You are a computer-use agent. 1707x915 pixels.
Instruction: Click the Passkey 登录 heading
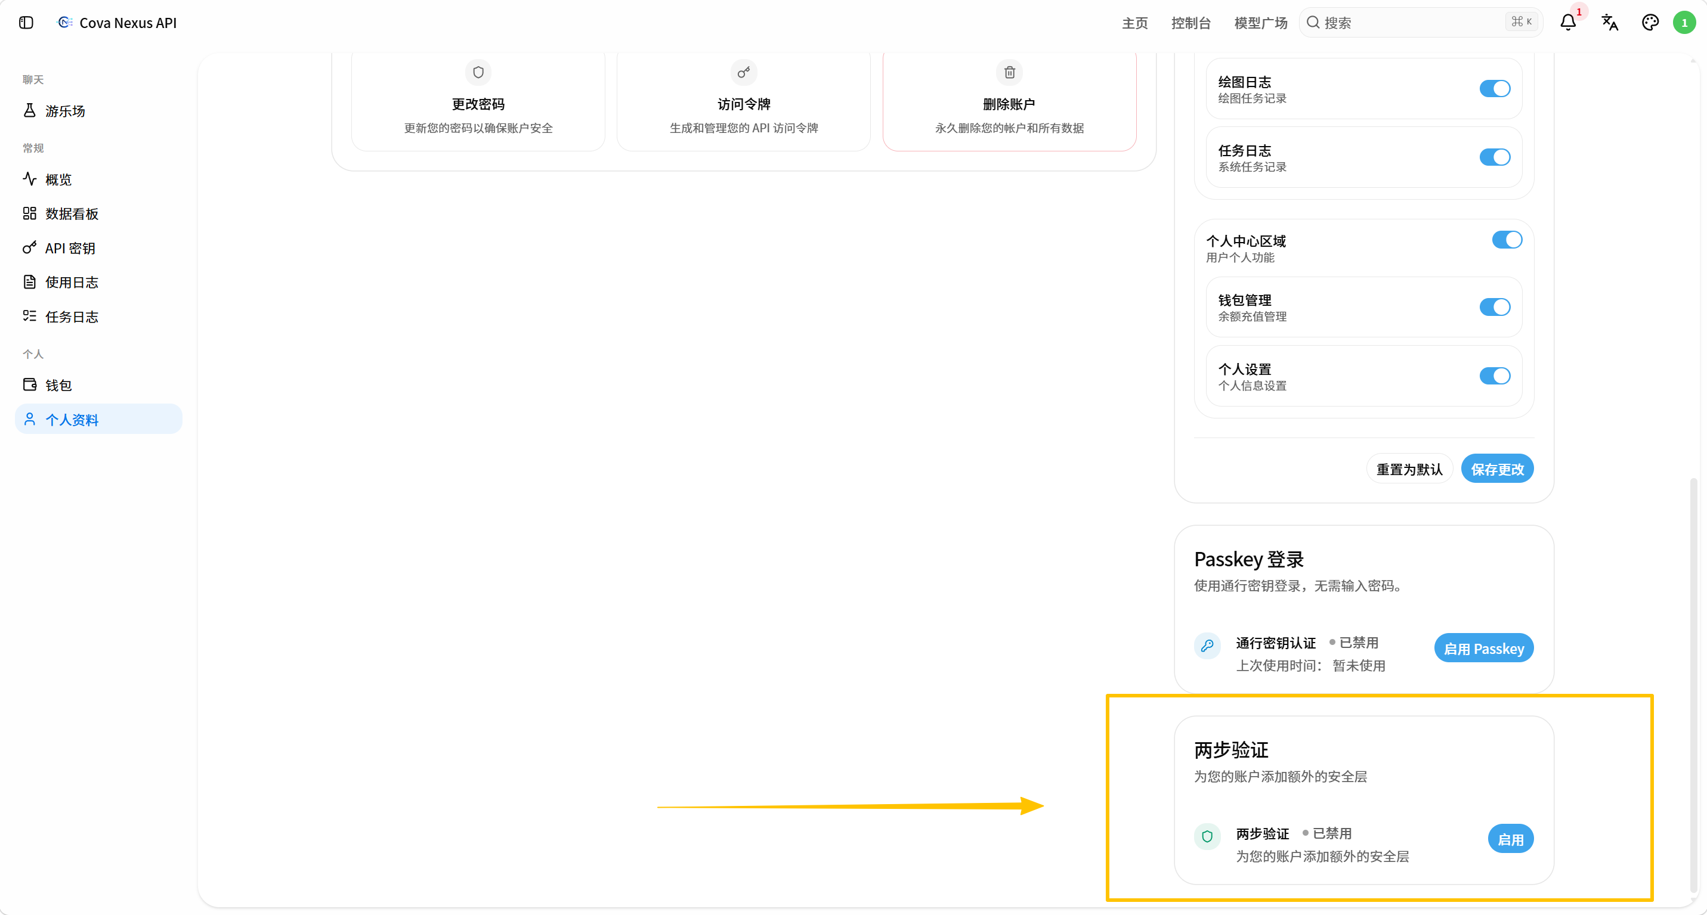pos(1248,560)
